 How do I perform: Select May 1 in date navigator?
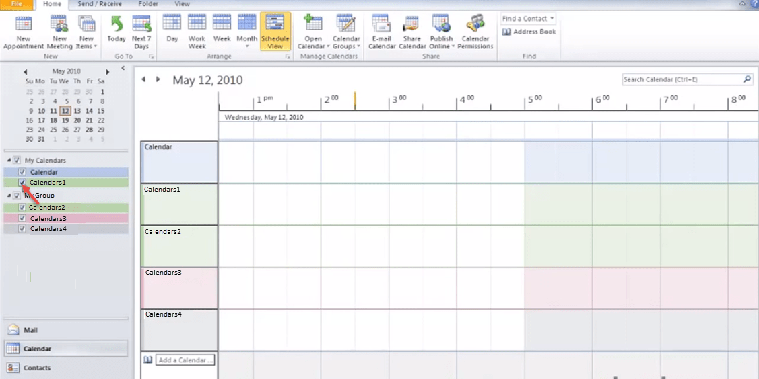pyautogui.click(x=102, y=92)
